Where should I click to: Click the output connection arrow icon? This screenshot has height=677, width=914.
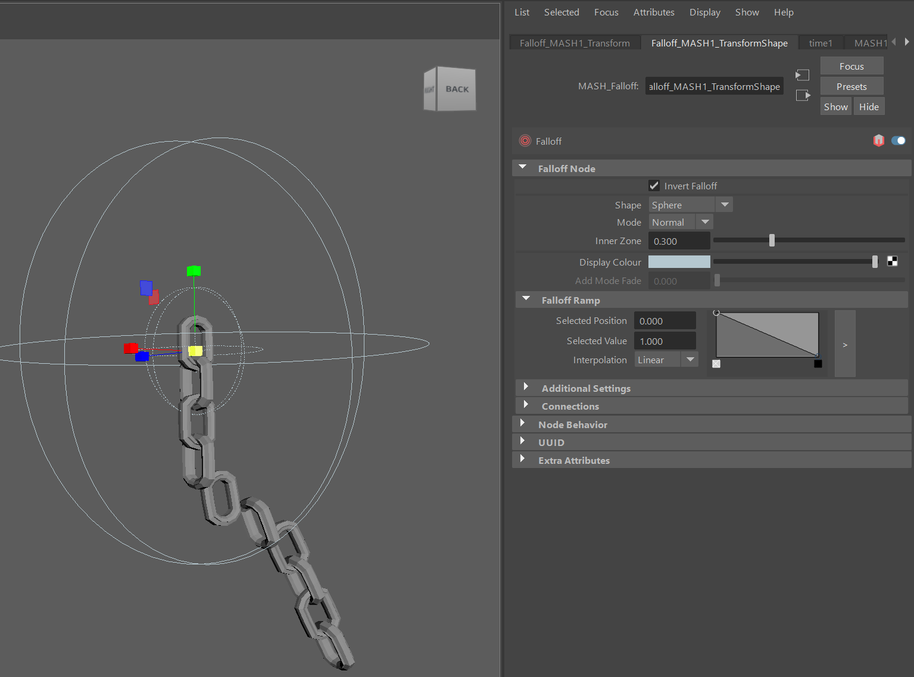tap(803, 95)
